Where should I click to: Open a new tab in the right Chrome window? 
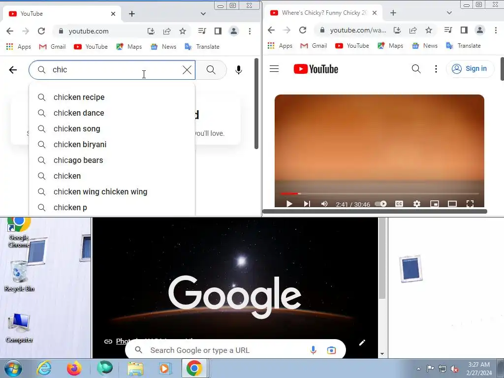tap(393, 13)
